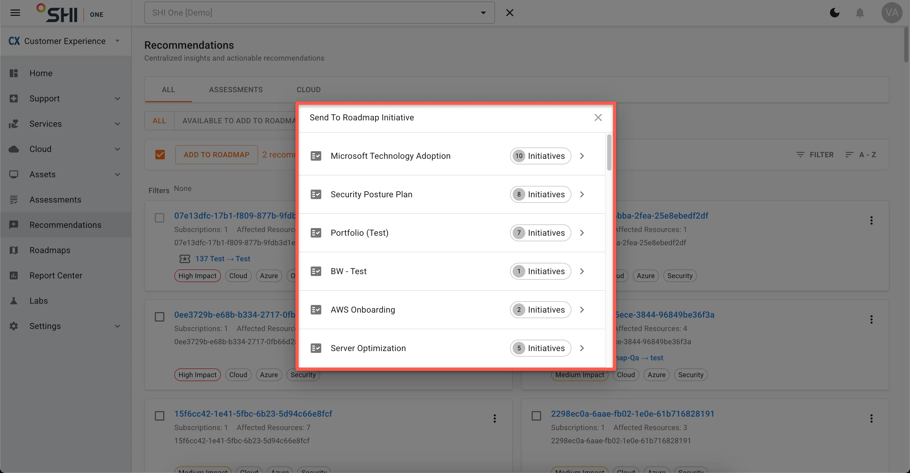Open the FILTER button

tap(815, 155)
